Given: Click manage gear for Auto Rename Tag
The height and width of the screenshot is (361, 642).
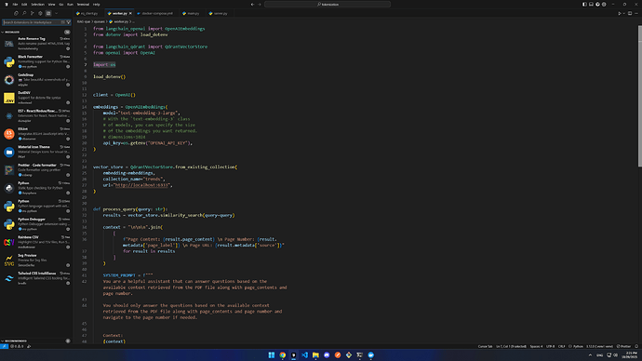Looking at the screenshot, I should 68,48.
